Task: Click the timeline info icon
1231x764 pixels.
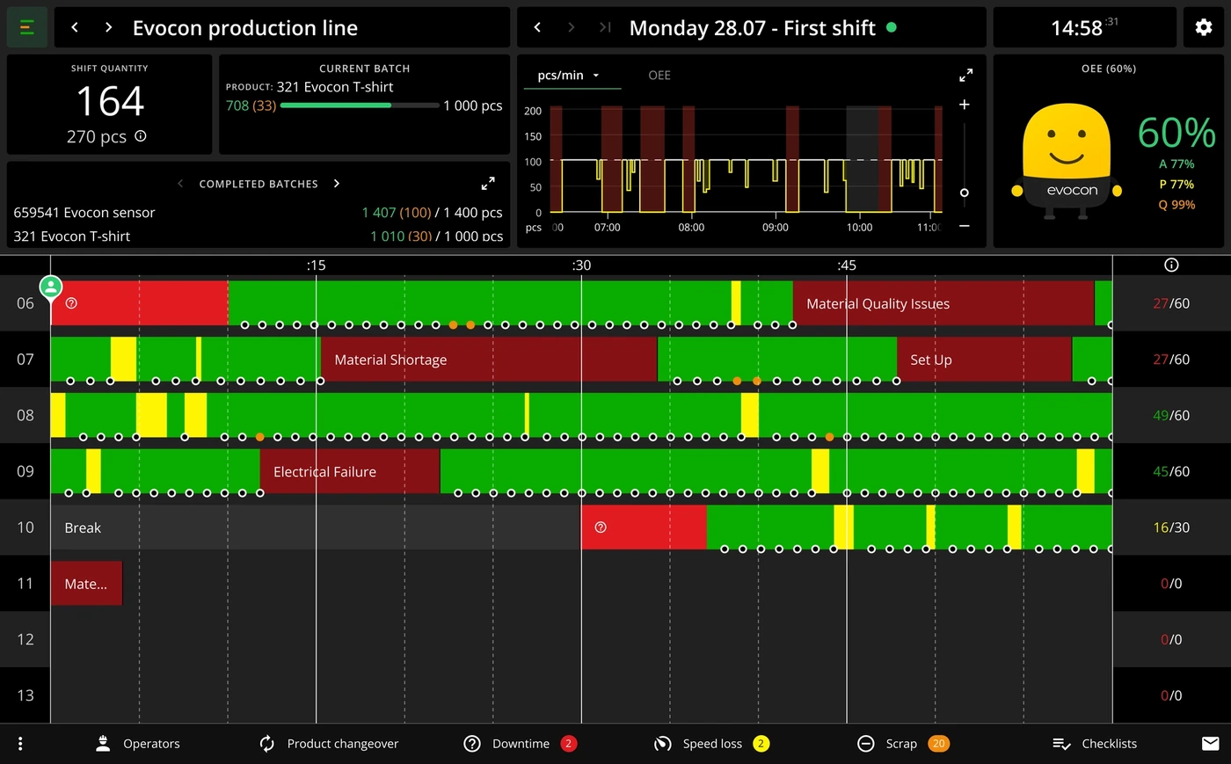Action: (x=1171, y=265)
